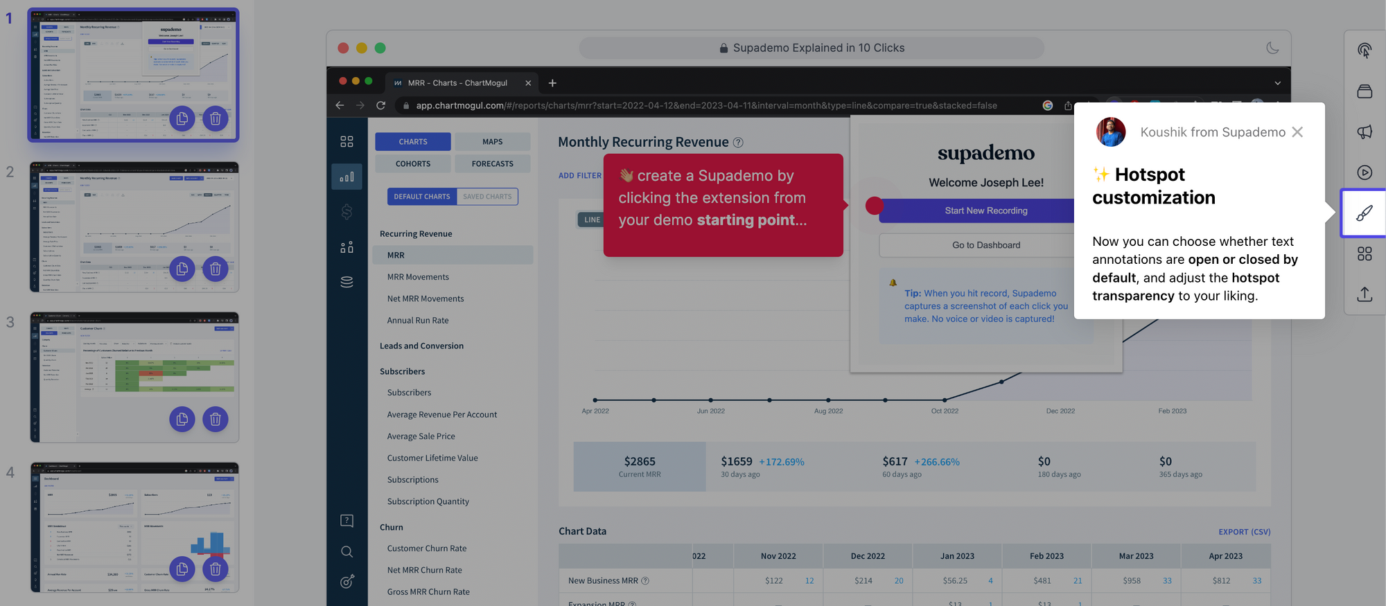Viewport: 1386px width, 606px height.
Task: Click New Business MRR info icon
Action: coord(645,581)
